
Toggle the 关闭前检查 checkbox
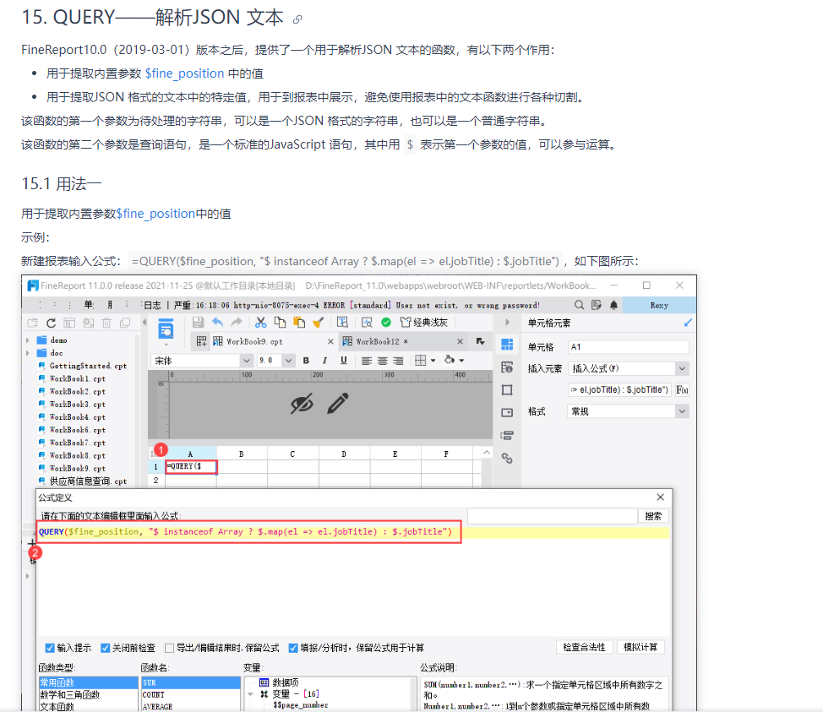[x=105, y=648]
